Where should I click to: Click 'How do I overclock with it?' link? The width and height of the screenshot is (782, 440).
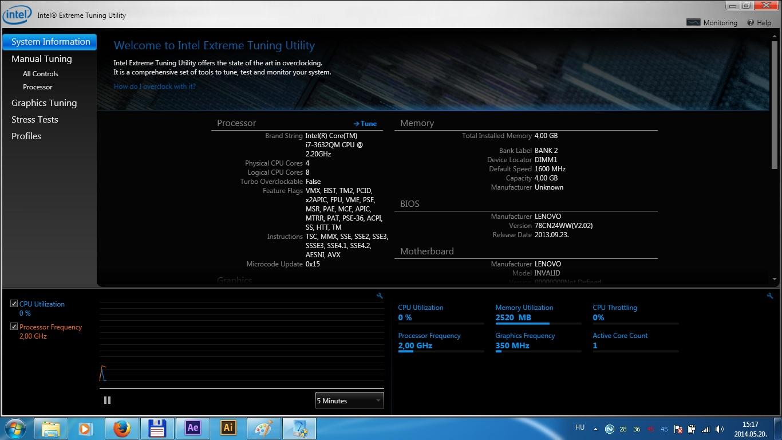click(x=155, y=86)
